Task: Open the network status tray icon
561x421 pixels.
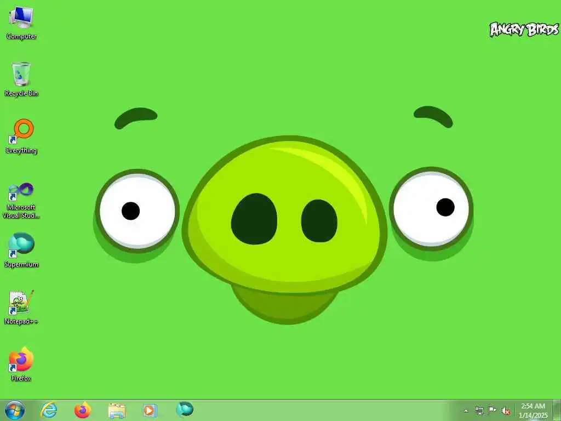Action: point(479,411)
